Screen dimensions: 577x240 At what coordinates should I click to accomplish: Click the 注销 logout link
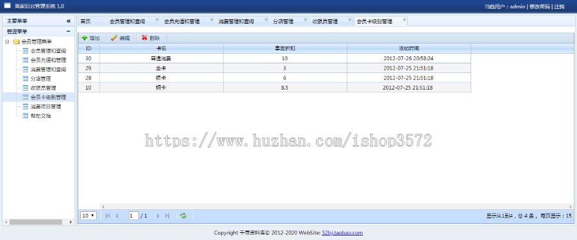click(559, 6)
